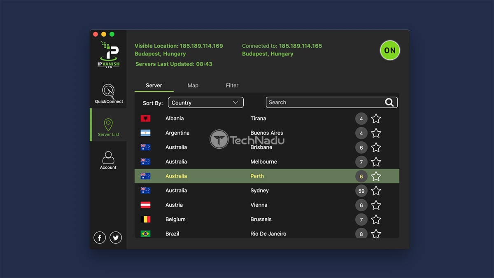Favorite the Vienna server star
This screenshot has height=278, width=494.
point(376,205)
